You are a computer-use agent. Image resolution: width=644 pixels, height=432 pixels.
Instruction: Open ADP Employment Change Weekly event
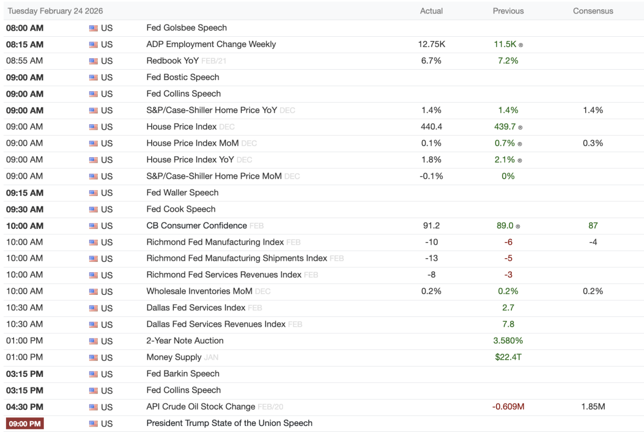211,44
